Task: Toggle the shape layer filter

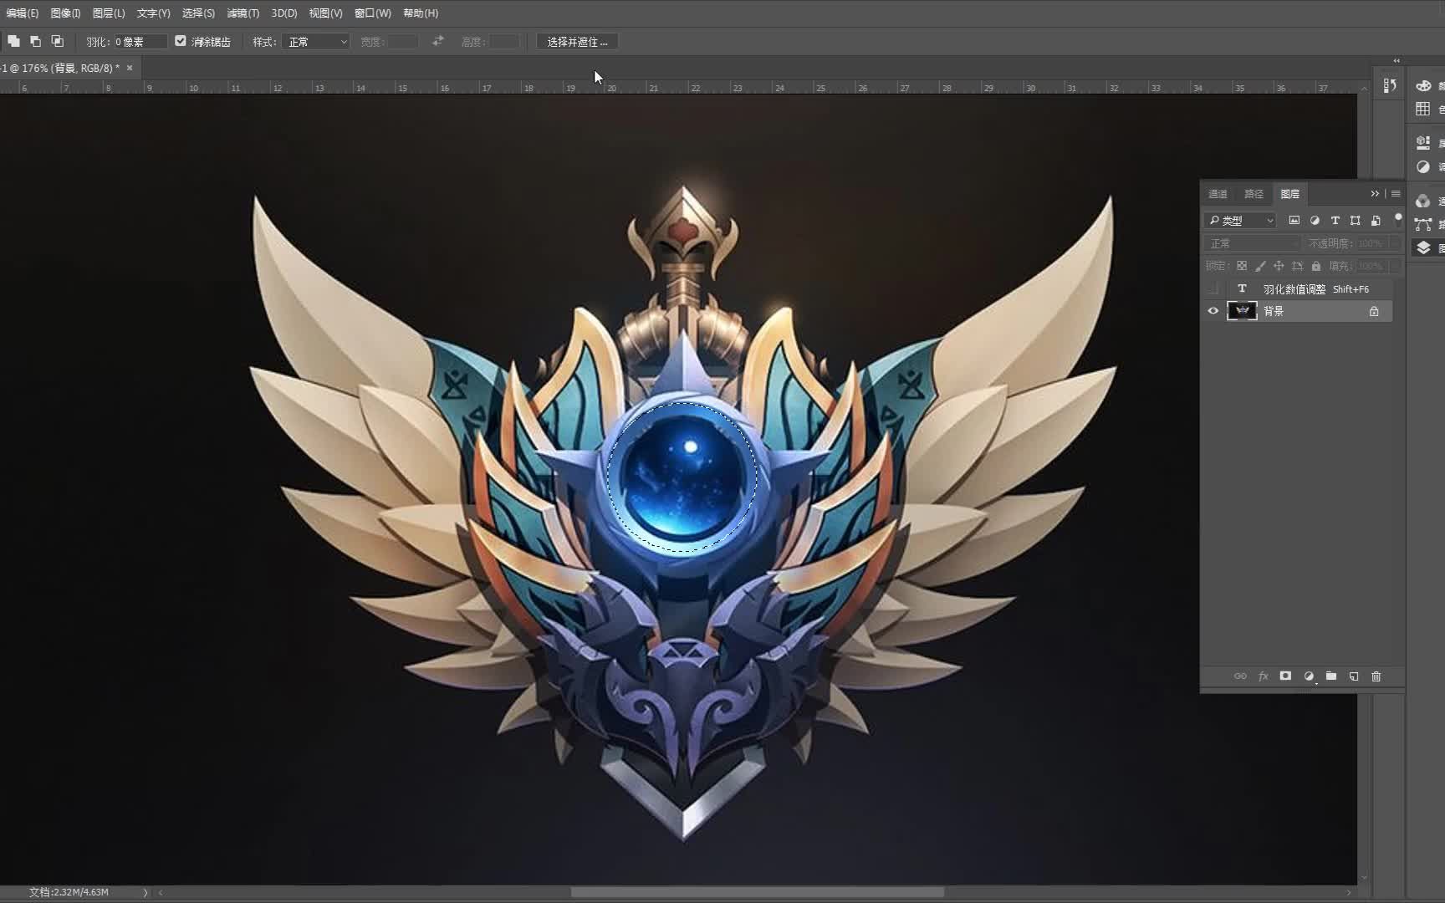Action: click(x=1356, y=221)
